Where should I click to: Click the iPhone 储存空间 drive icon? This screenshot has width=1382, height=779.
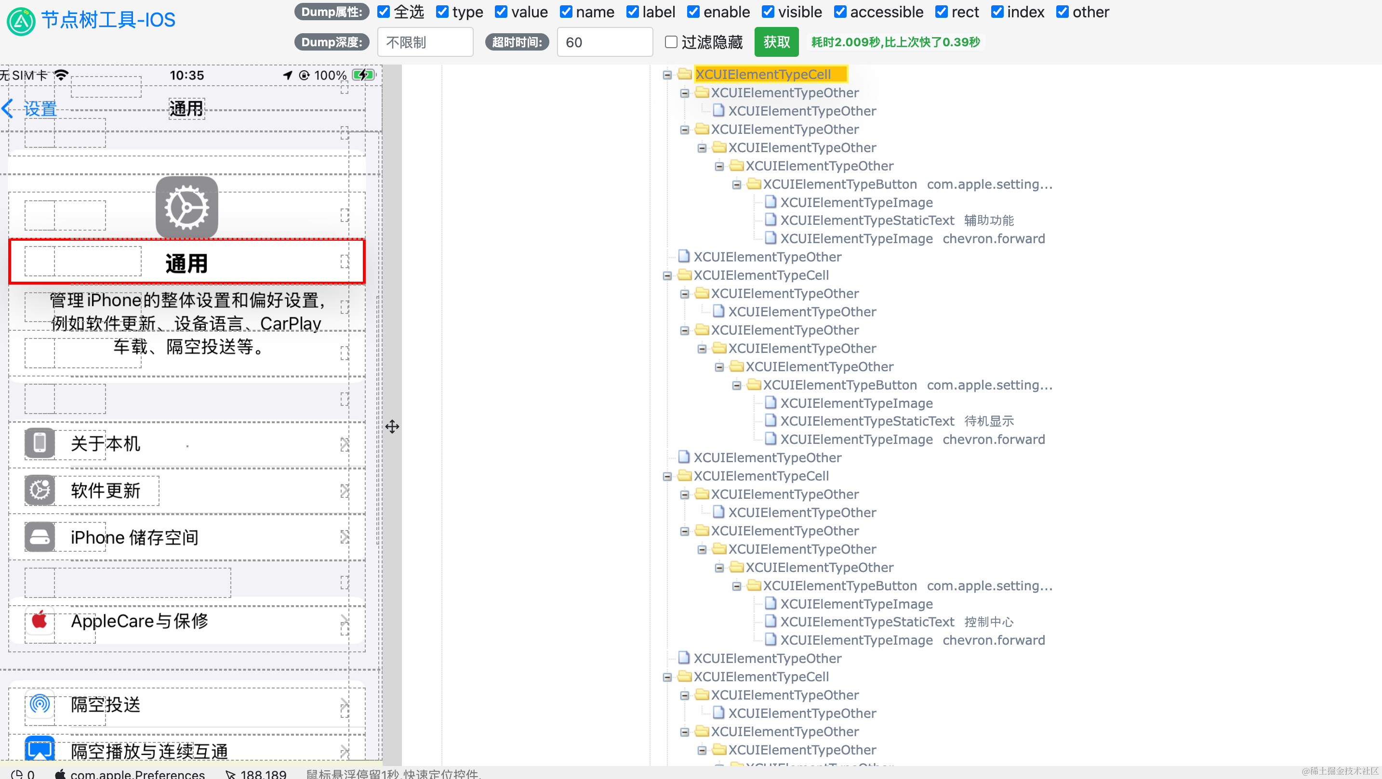[x=40, y=537]
